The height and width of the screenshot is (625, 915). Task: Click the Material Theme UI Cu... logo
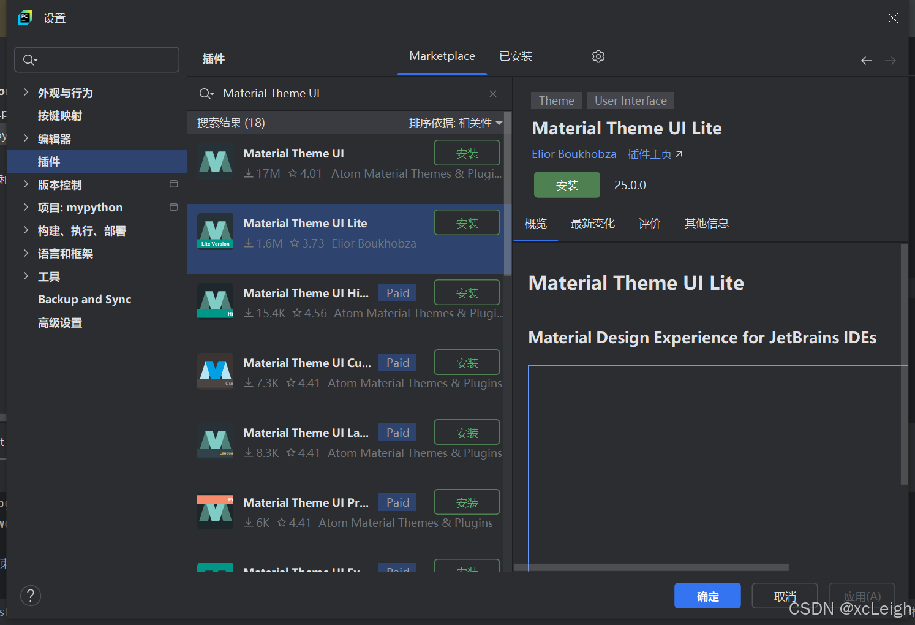[x=216, y=371]
